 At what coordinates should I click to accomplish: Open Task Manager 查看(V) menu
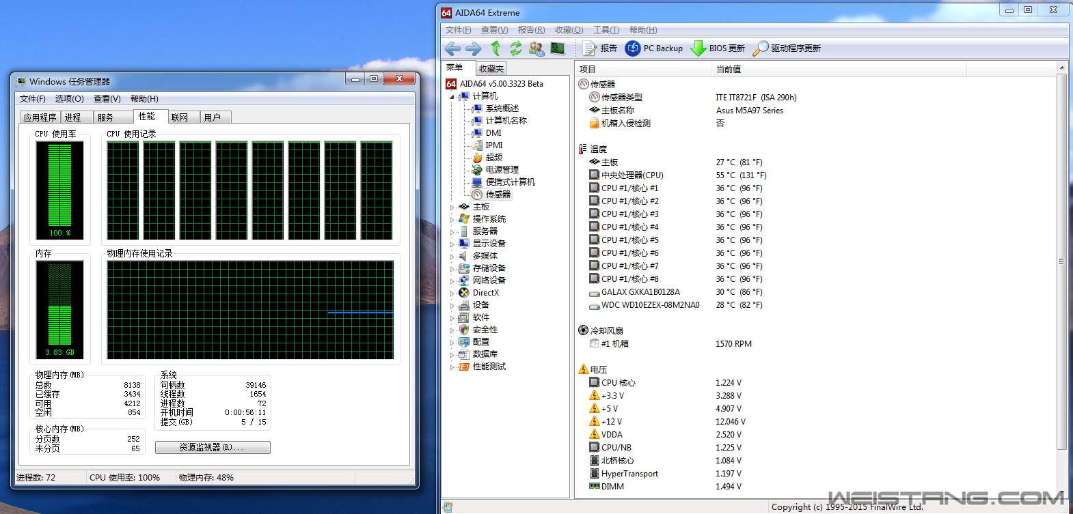[x=107, y=99]
